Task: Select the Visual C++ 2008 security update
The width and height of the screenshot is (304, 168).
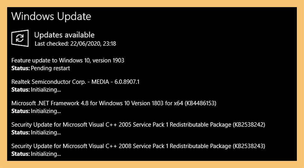Action: (138, 146)
